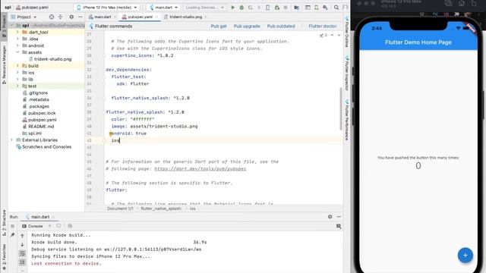Start debugging with the bug icon
This screenshot has width=486, height=273.
coord(241,7)
